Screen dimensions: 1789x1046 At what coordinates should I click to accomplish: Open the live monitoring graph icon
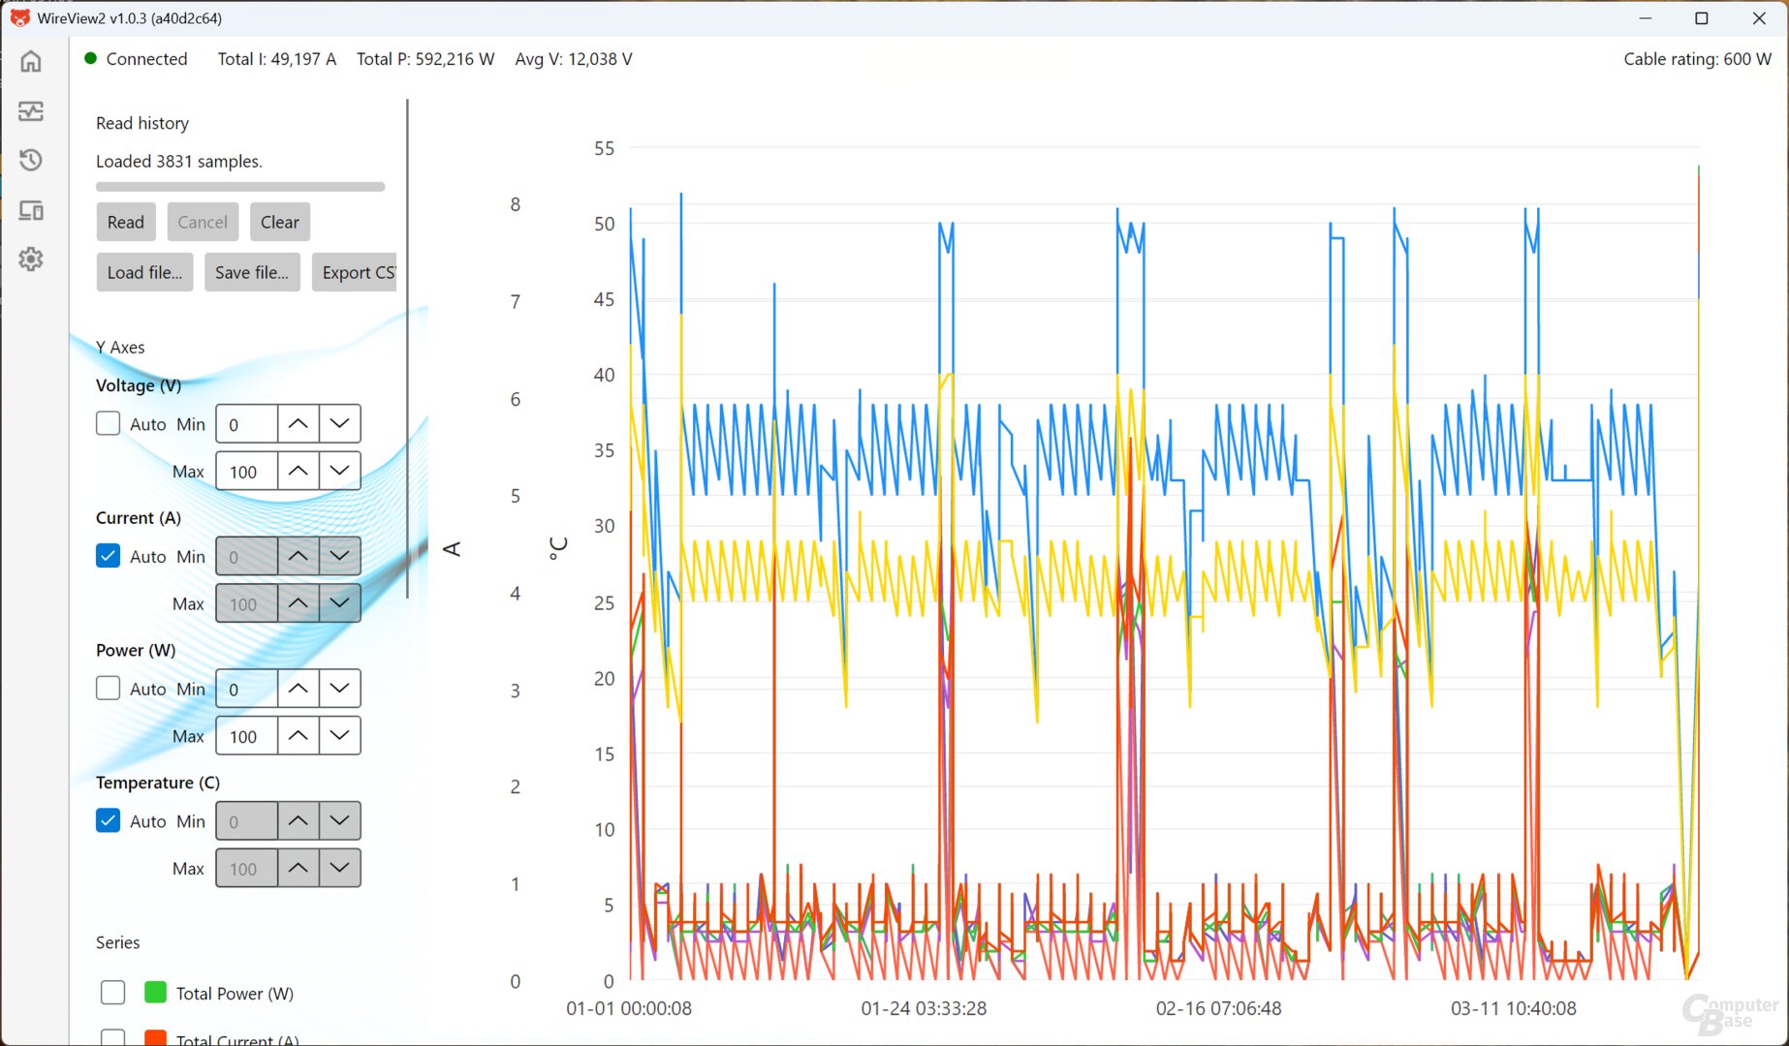point(31,110)
